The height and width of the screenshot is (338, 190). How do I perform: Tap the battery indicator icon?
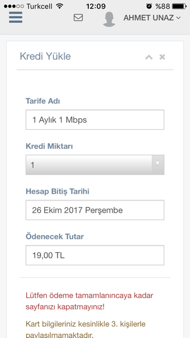pos(179,6)
